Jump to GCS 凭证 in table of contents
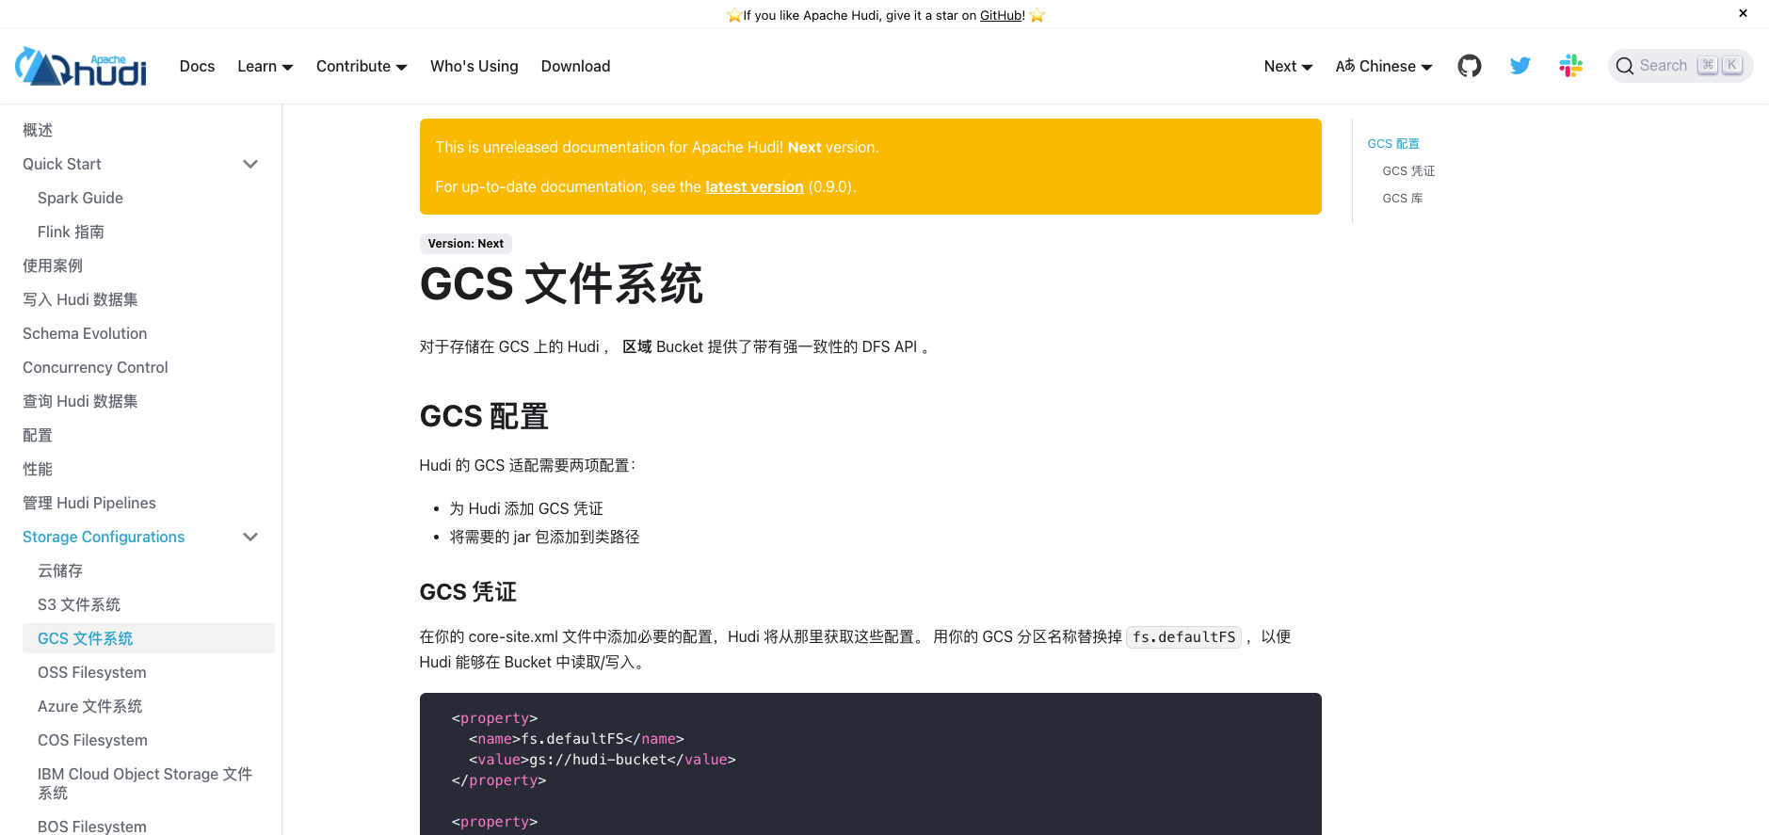 click(1408, 171)
